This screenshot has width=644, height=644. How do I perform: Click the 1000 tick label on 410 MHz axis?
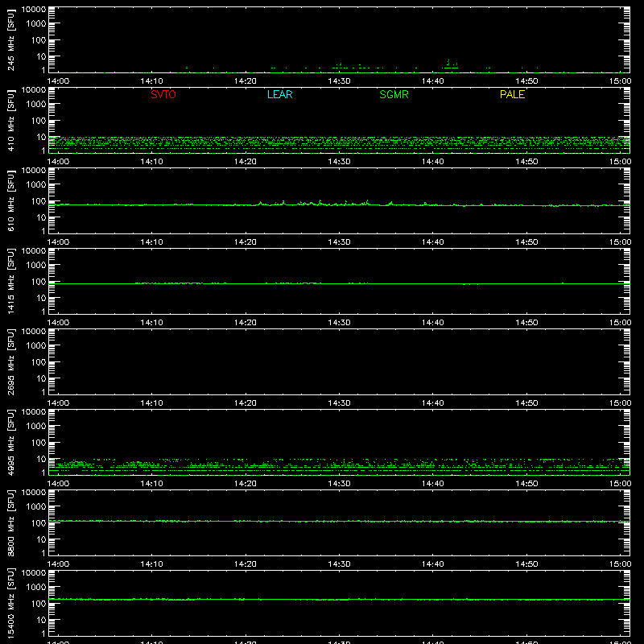click(x=36, y=105)
